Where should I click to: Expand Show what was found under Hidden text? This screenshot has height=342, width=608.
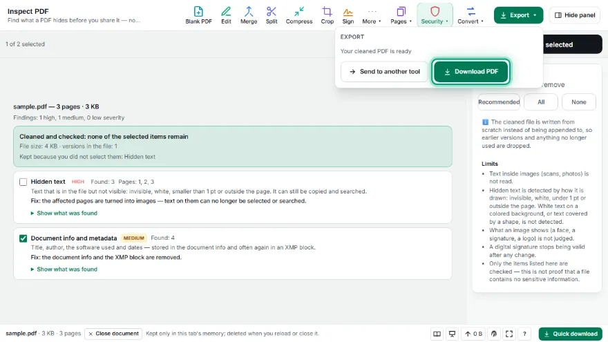[x=64, y=213]
